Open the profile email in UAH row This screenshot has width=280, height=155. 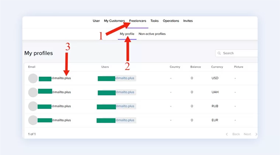[55, 92]
